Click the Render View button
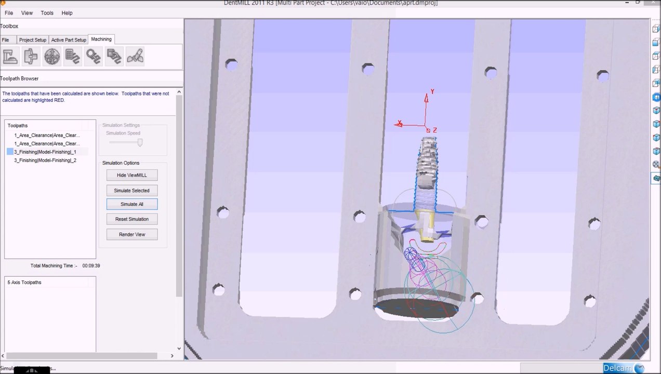 (x=132, y=235)
